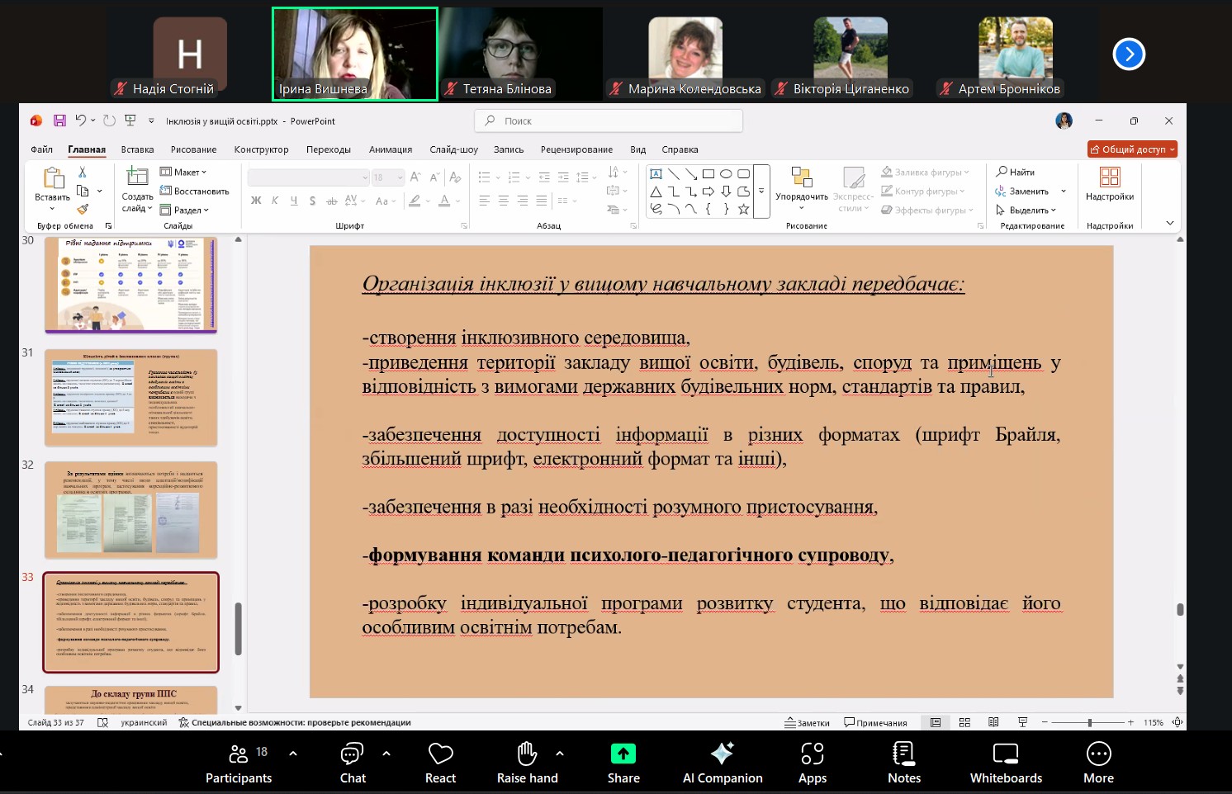Toggle underline formatting (Ч)

293,201
